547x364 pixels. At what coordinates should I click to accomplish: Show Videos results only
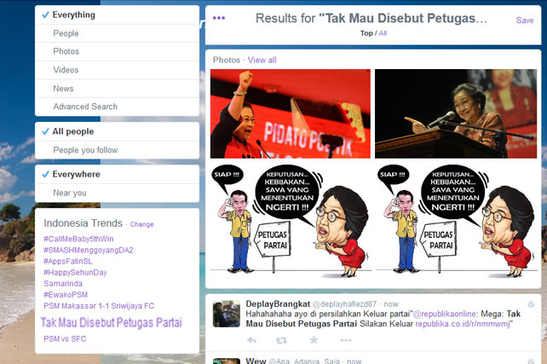click(x=66, y=70)
